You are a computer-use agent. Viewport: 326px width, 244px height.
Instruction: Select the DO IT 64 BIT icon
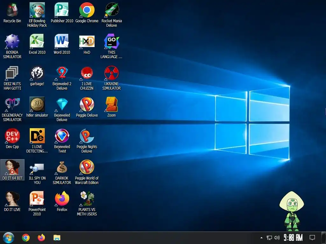[12, 170]
